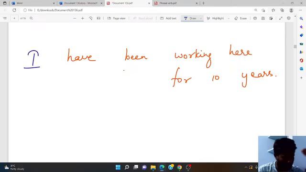Switch to the Word browser tab

(x=33, y=3)
